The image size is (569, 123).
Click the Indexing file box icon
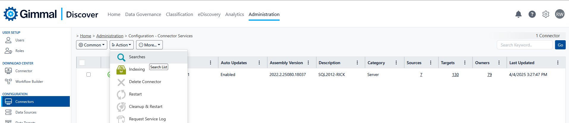(121, 69)
